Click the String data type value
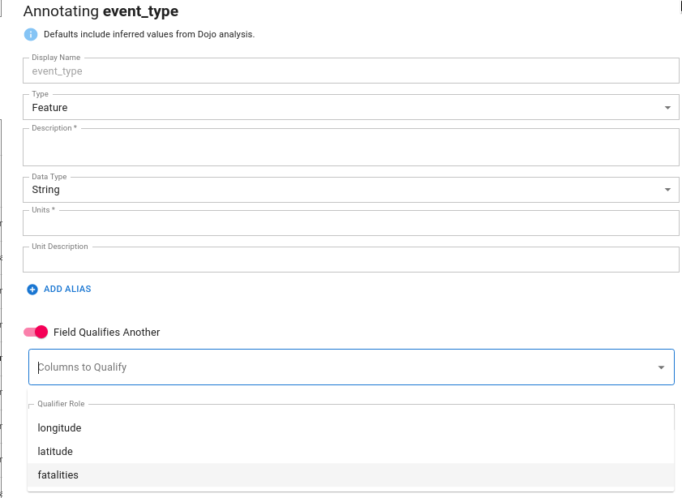682x498 pixels. tap(45, 190)
